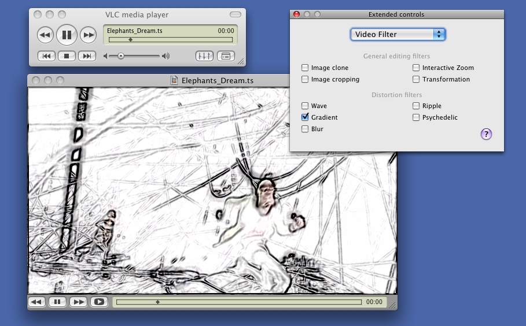Pause playback in VLC controller window
Screen dimensions: 526x326
pyautogui.click(x=67, y=35)
